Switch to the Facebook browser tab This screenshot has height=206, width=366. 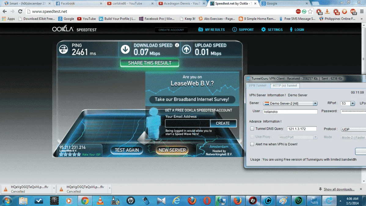tap(79, 3)
